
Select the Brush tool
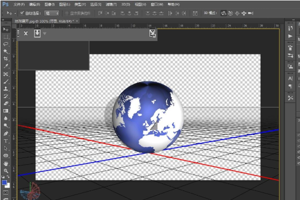tap(5, 81)
